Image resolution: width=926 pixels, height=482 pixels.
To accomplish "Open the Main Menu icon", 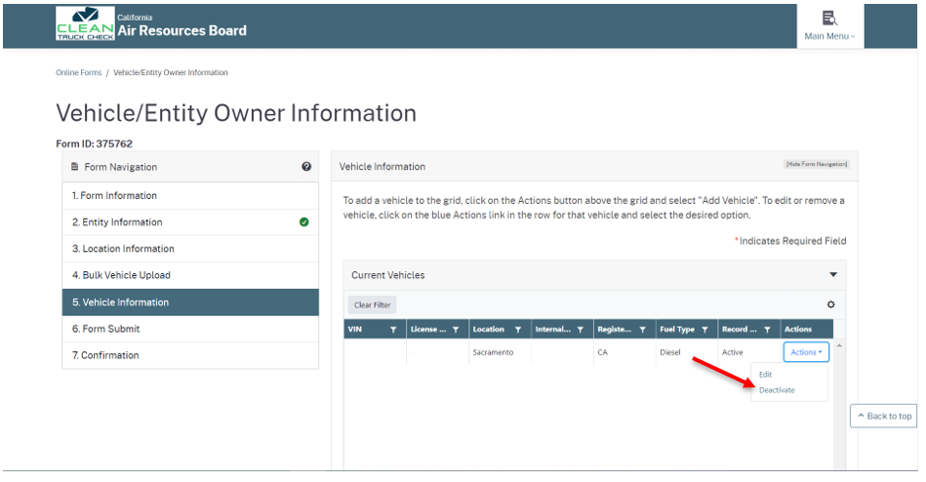I will pyautogui.click(x=829, y=19).
